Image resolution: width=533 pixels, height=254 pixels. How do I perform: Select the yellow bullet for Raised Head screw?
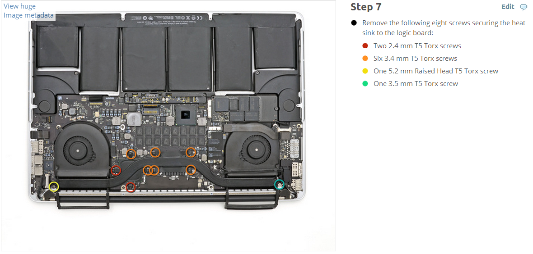365,71
